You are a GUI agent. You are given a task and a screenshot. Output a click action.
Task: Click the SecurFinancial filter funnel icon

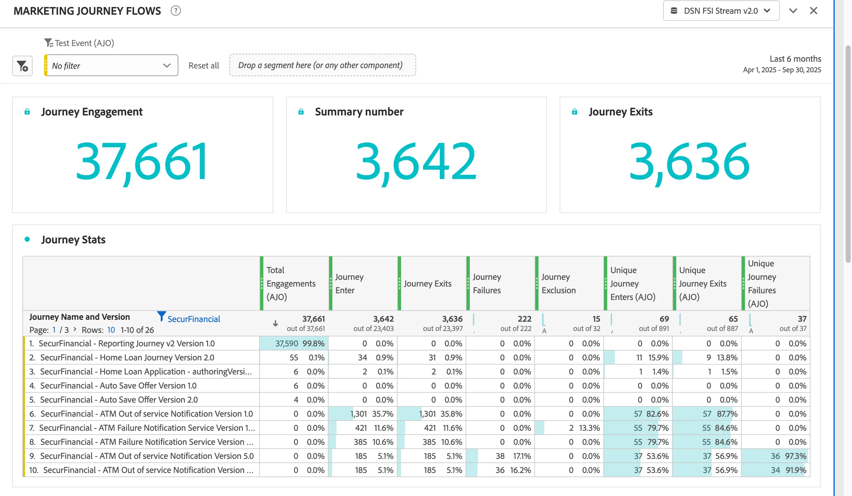pos(161,316)
